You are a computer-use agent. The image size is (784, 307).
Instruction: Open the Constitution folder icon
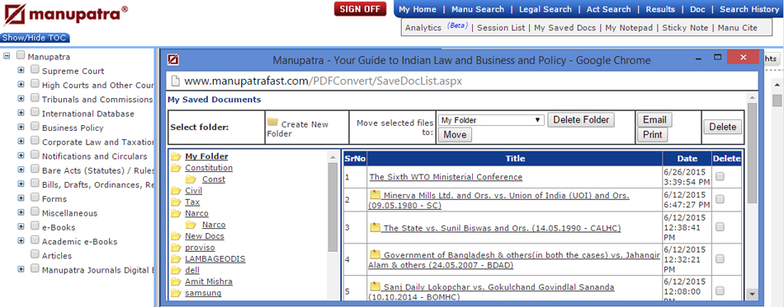(x=176, y=168)
